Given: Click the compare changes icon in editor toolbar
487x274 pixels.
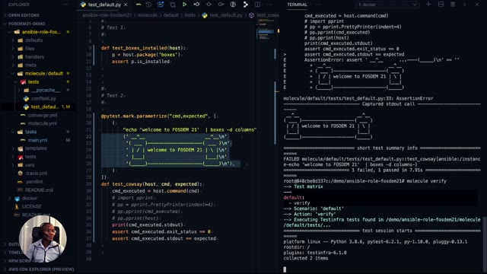Looking at the screenshot, I should tap(173, 5).
